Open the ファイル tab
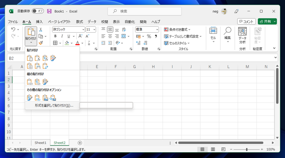 pyautogui.click(x=13, y=22)
